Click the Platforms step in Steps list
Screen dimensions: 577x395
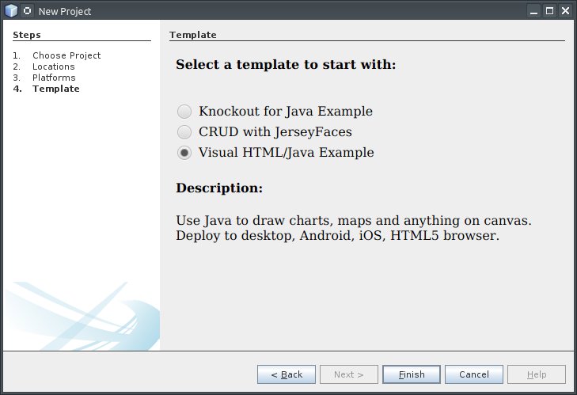(54, 78)
